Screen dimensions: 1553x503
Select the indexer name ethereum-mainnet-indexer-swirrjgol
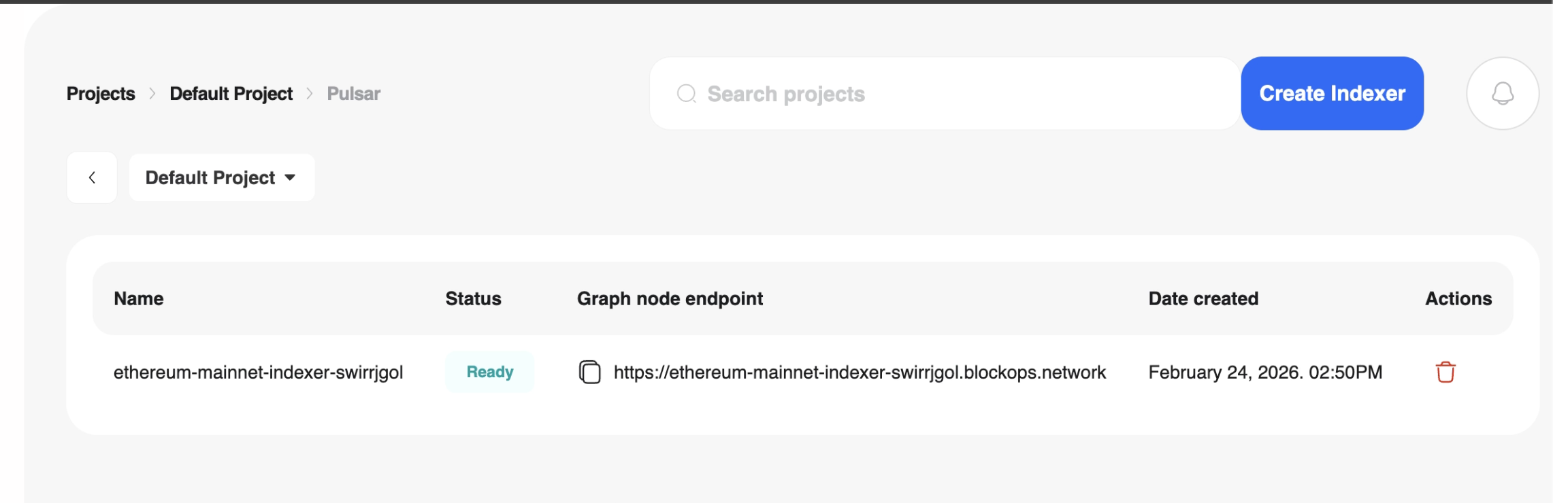point(259,372)
